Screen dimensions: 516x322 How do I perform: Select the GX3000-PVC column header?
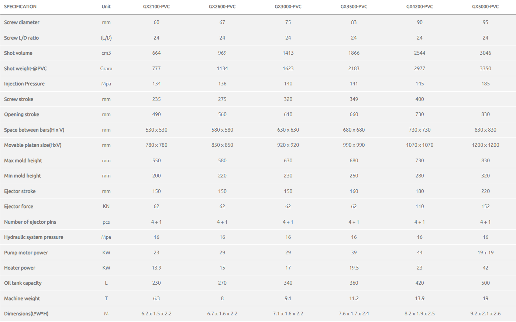point(288,7)
